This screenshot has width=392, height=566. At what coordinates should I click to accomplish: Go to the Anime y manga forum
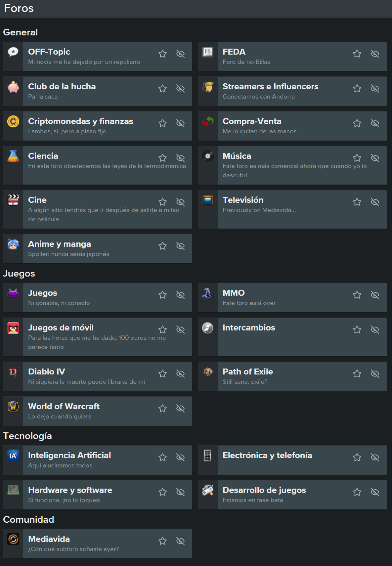point(60,244)
